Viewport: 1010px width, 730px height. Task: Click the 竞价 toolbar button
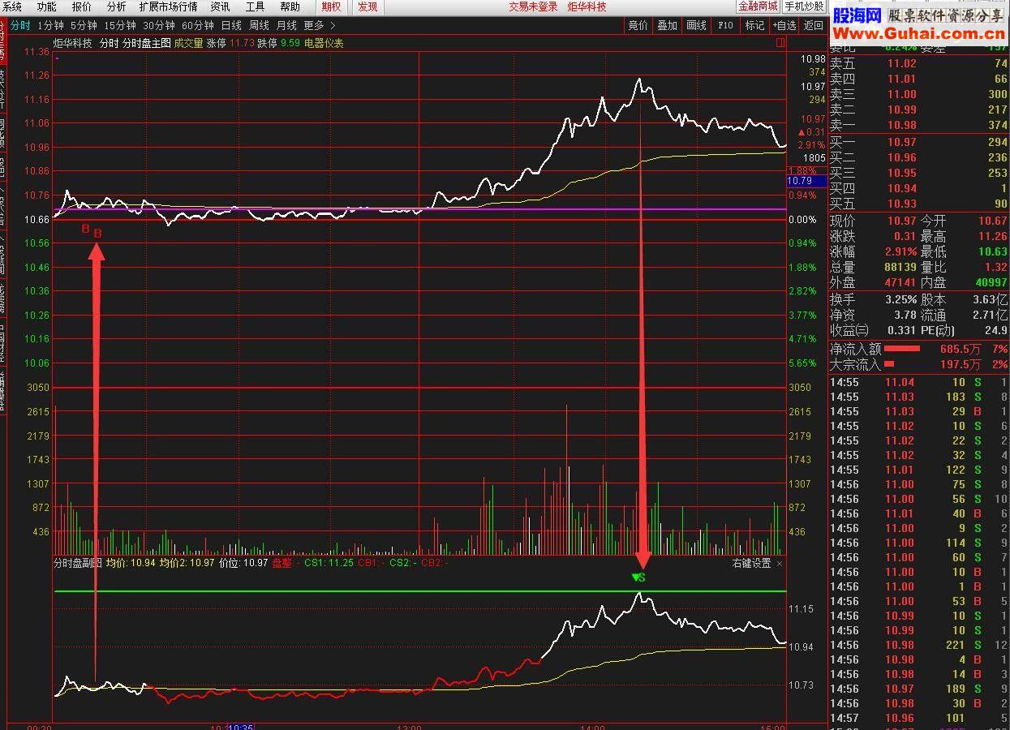point(638,25)
